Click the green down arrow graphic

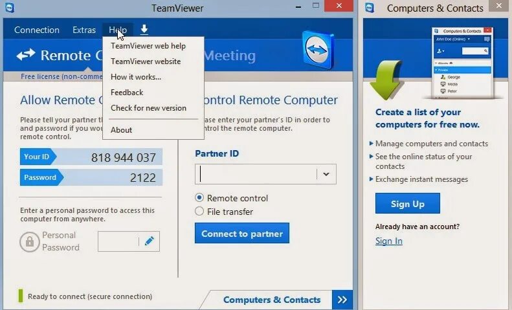tap(386, 80)
